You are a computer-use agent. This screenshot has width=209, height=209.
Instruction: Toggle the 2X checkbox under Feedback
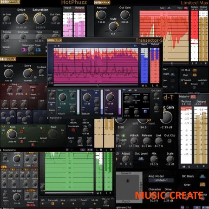tap(35, 80)
